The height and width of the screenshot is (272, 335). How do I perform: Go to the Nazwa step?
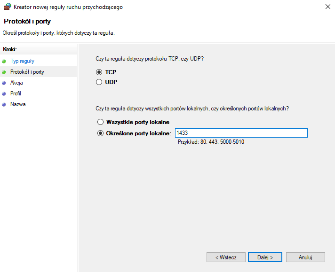coord(18,104)
